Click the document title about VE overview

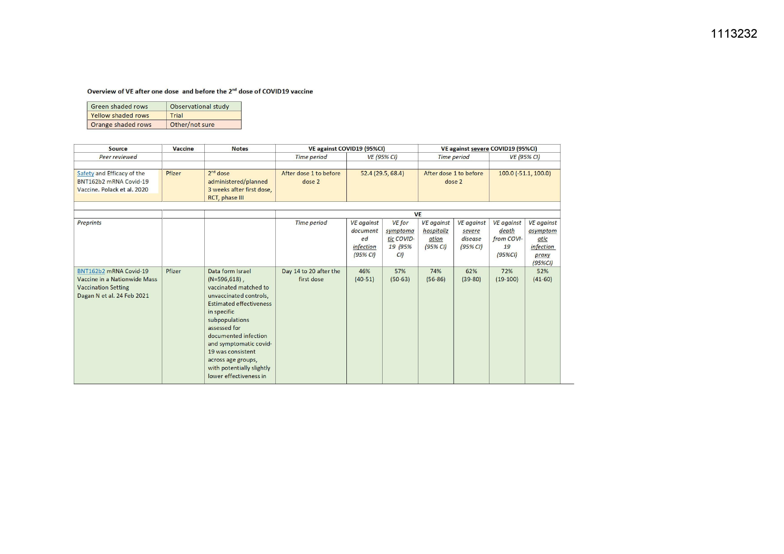point(200,92)
